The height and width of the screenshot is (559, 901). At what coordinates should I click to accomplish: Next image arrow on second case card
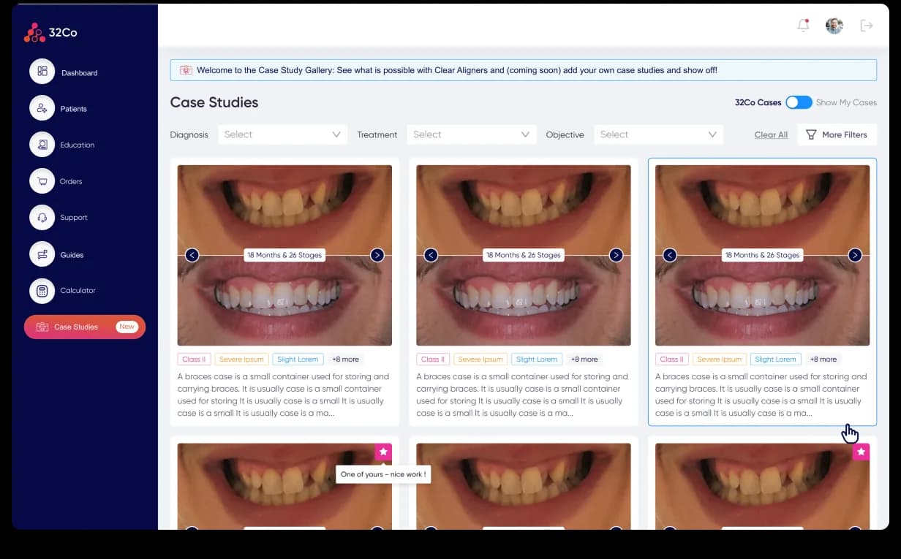(617, 255)
